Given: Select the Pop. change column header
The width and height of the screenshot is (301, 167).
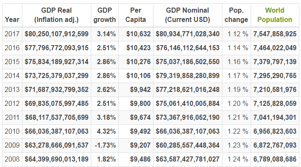Looking at the screenshot, I should (x=236, y=15).
